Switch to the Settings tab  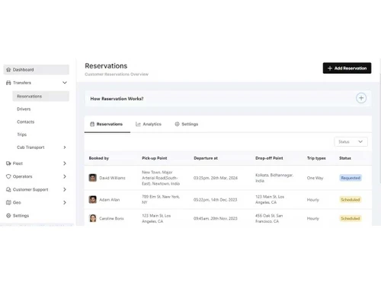pyautogui.click(x=187, y=124)
